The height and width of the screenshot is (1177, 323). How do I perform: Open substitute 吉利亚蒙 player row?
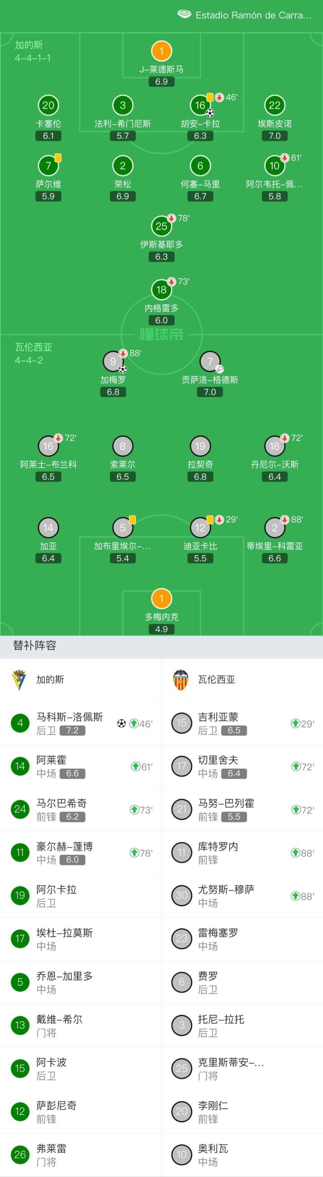pos(242,723)
